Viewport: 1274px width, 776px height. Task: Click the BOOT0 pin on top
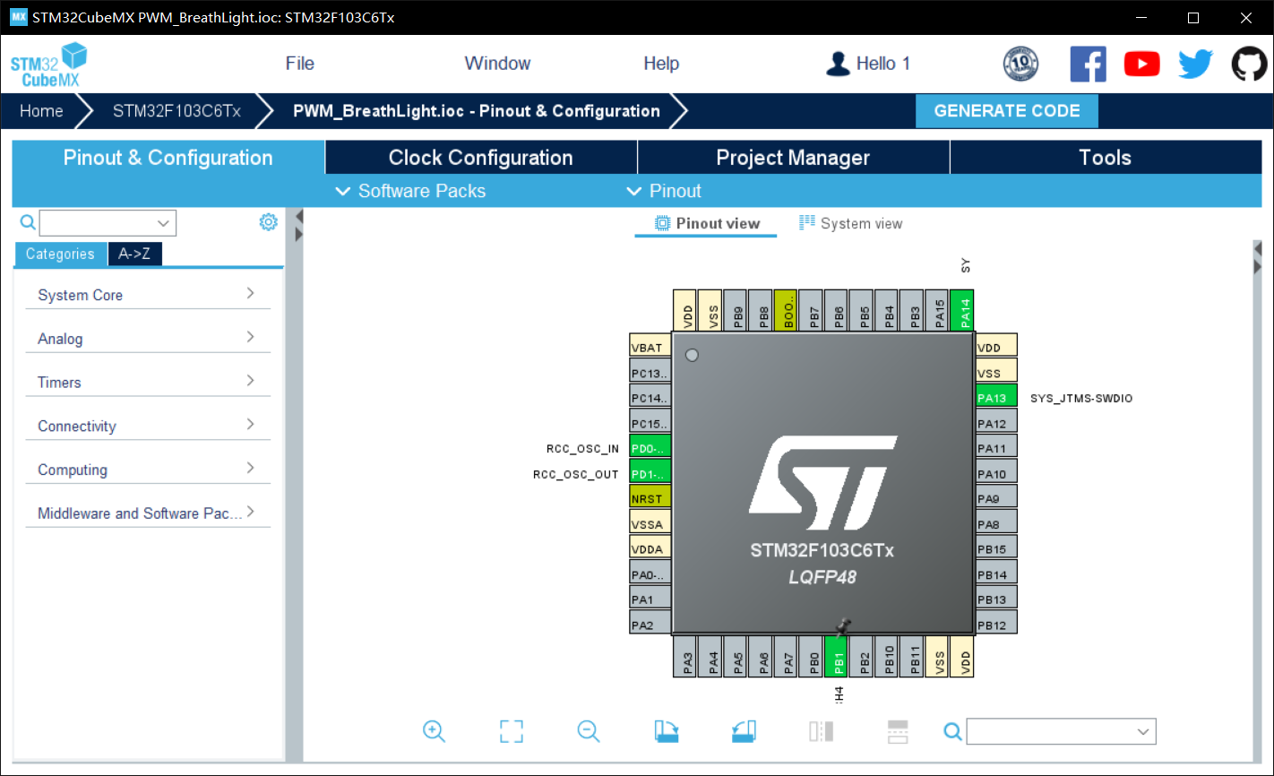(786, 311)
